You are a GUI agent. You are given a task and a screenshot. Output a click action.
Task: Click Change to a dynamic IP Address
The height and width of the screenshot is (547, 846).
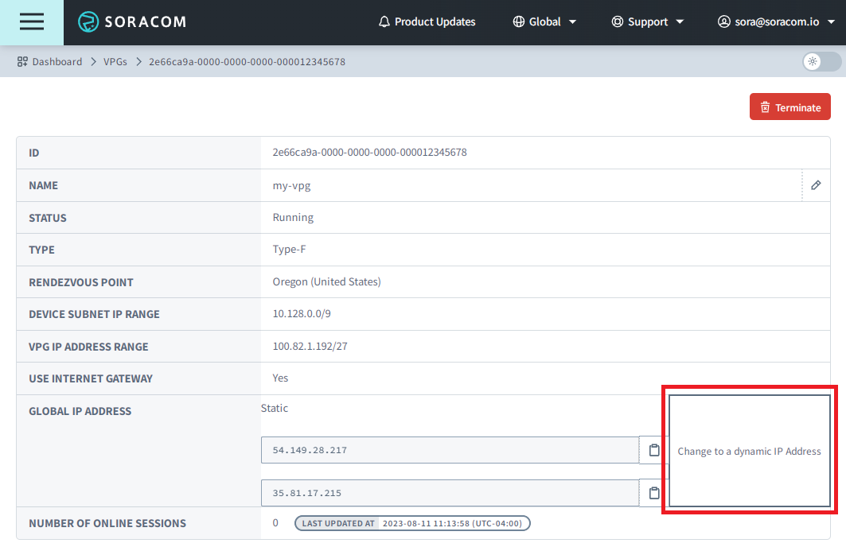click(x=747, y=451)
